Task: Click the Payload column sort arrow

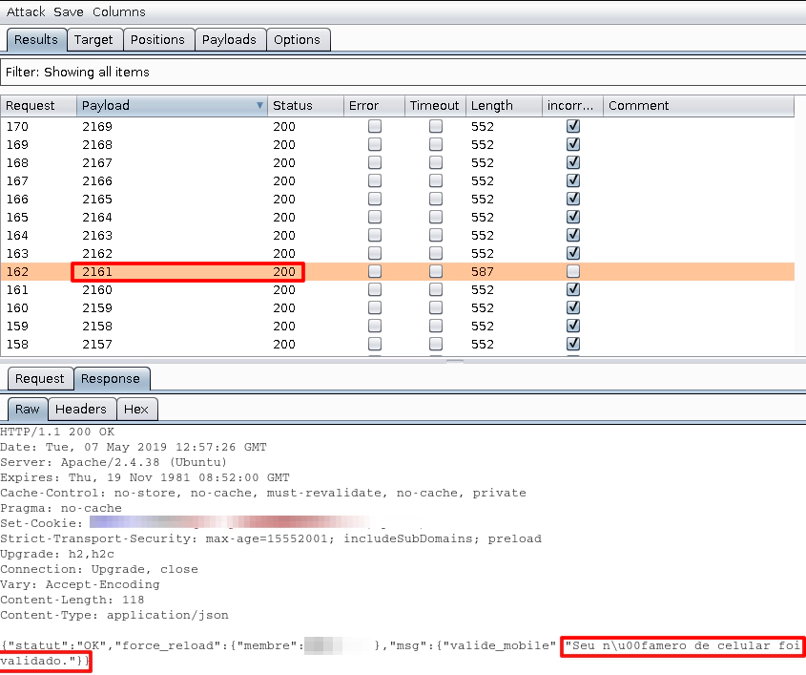Action: click(260, 106)
